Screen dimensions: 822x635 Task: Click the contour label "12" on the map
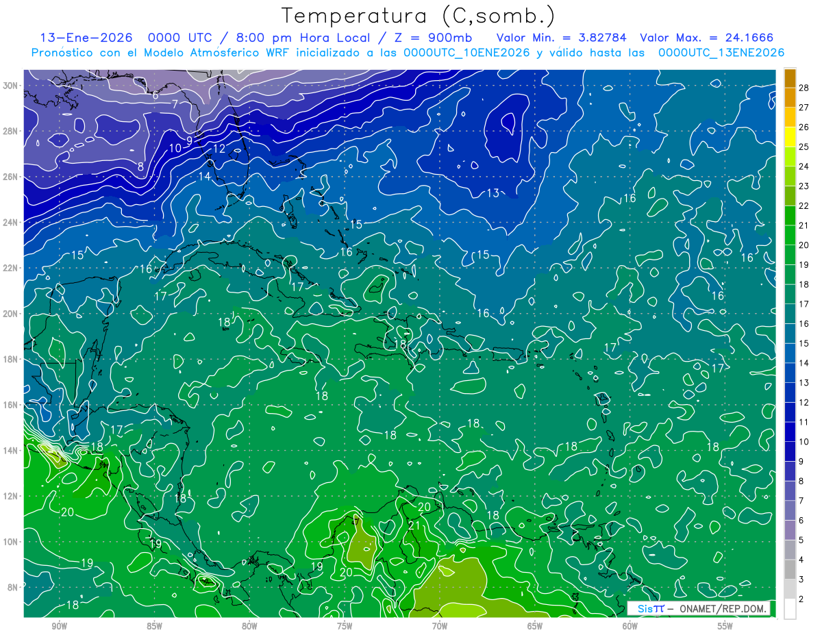(x=219, y=149)
